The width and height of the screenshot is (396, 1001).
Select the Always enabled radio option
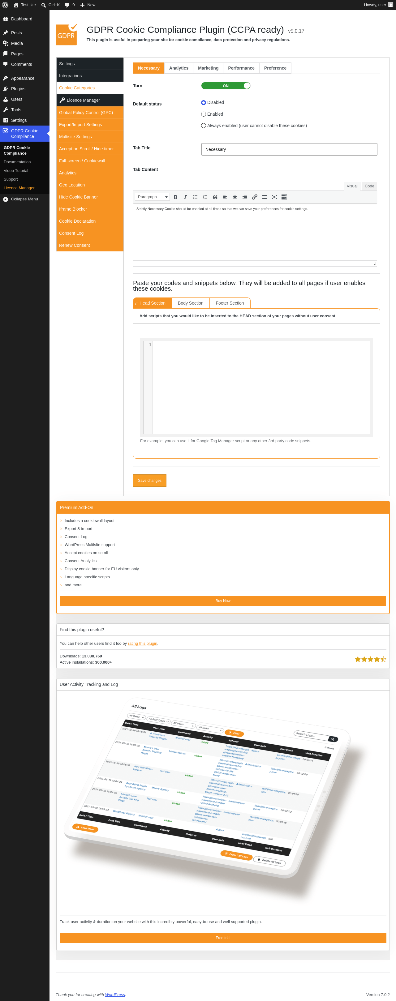pyautogui.click(x=204, y=126)
